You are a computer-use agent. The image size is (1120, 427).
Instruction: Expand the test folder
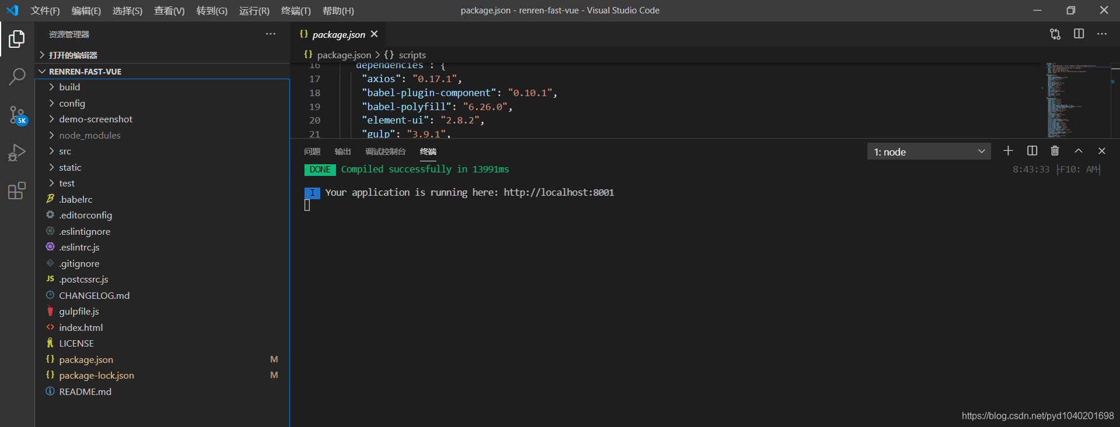pos(162,183)
